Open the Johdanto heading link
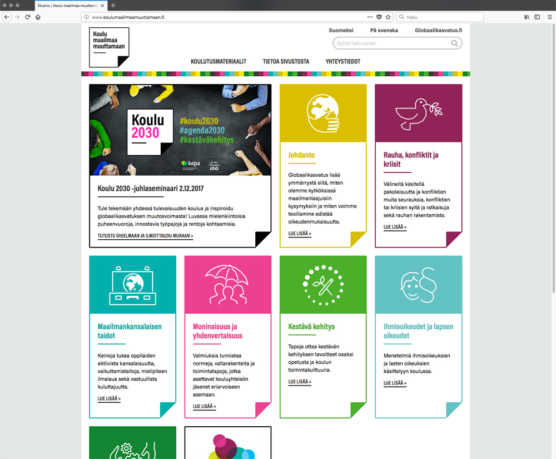556x459 pixels. pos(301,155)
